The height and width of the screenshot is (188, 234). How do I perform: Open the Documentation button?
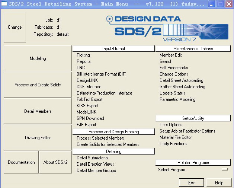21,162
